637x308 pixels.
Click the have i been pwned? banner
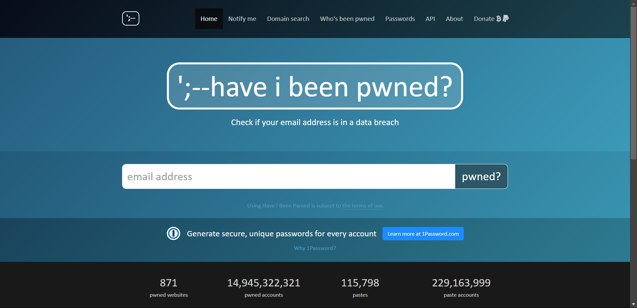pyautogui.click(x=315, y=86)
